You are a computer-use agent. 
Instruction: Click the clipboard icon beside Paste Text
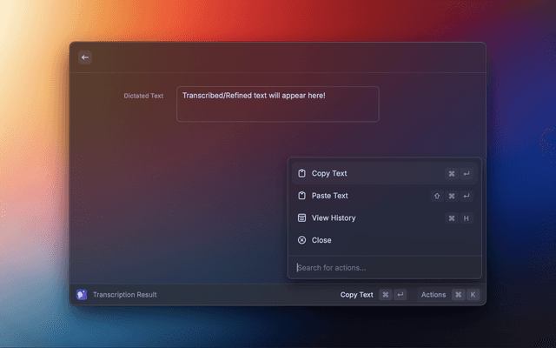(x=301, y=196)
